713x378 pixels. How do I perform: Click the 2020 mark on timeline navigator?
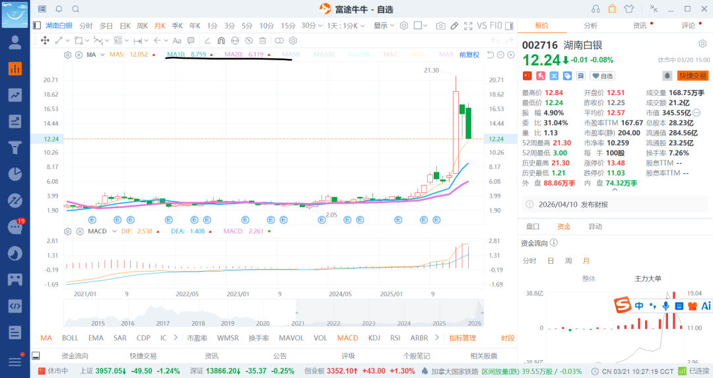[x=263, y=323]
